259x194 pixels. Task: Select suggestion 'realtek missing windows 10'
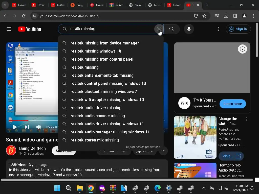[x=111, y=51]
